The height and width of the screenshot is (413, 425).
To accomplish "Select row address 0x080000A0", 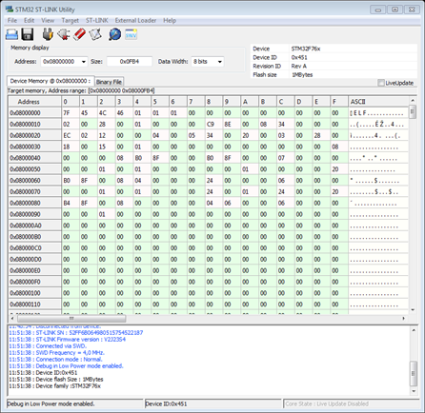I will [34, 226].
